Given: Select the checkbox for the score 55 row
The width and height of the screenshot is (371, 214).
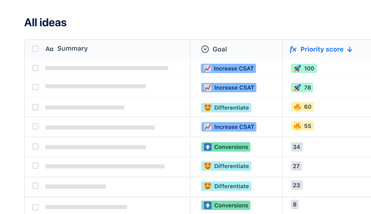Looking at the screenshot, I should click(35, 127).
